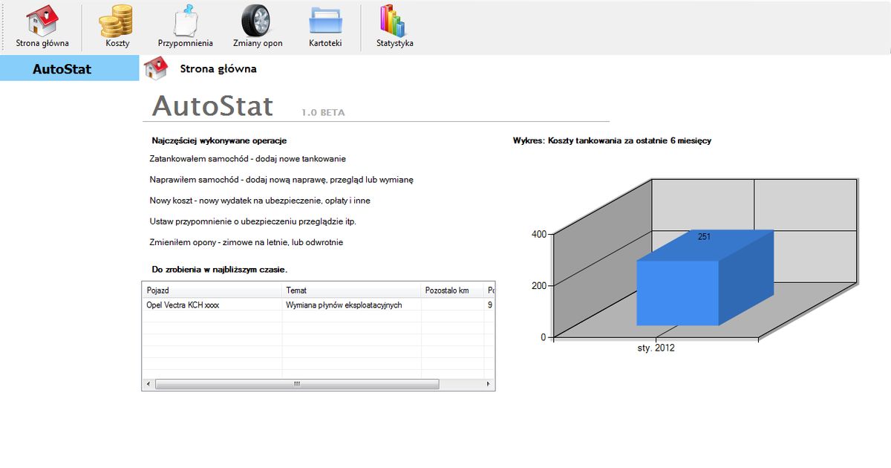This screenshot has width=891, height=468.
Task: Select the Koszty coins icon
Action: click(x=115, y=22)
